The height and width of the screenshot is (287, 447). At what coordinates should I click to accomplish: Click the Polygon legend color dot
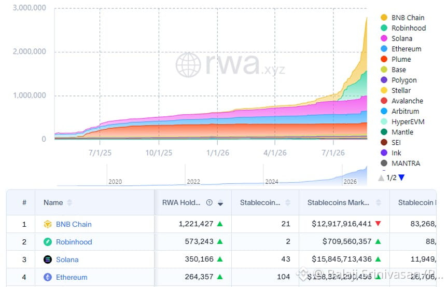(x=384, y=80)
